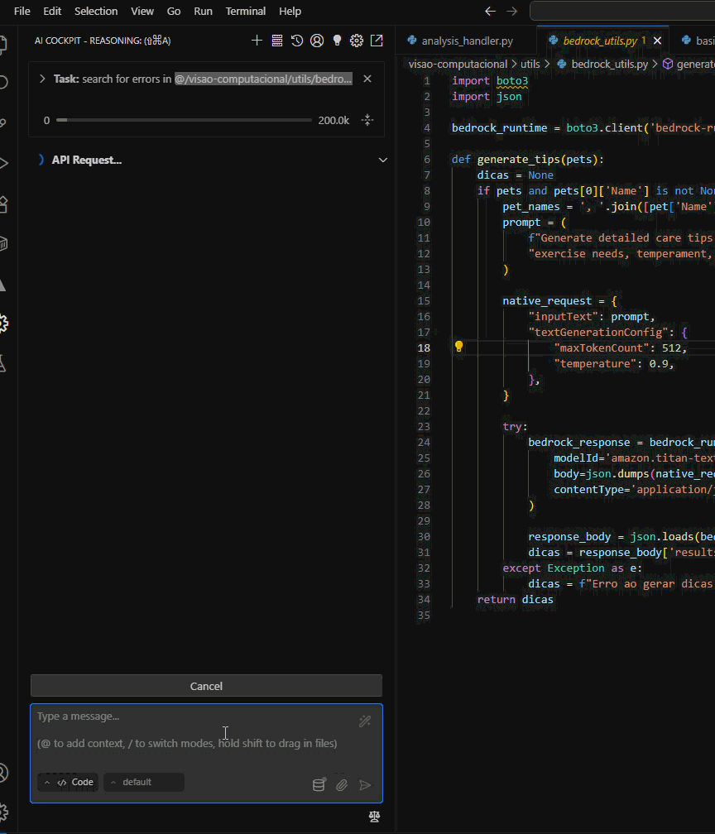Screen dimensions: 715x834
Task: Click the code action lightbulb on line 18
Action: pos(458,347)
